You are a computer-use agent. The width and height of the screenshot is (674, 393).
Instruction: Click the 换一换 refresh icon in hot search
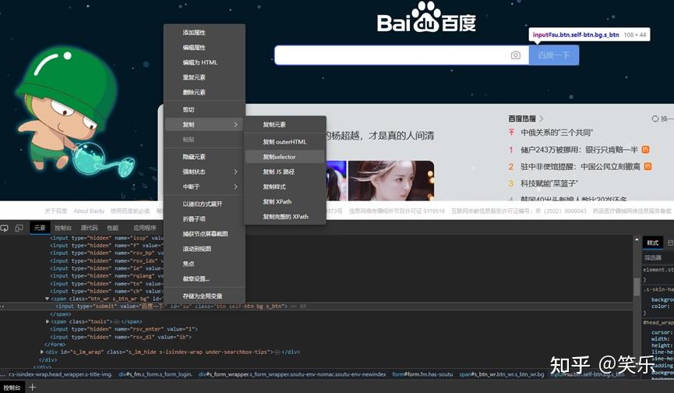(655, 119)
